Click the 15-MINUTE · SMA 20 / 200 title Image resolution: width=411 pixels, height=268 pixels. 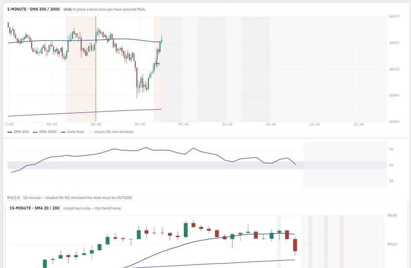(x=34, y=208)
